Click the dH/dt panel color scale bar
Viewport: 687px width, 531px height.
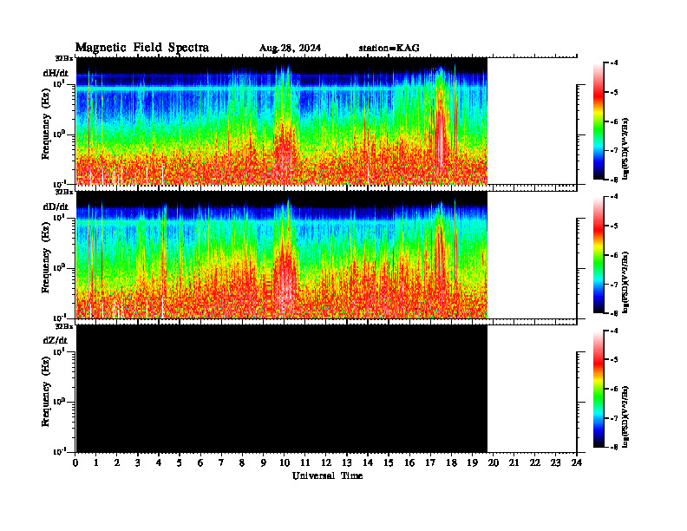click(598, 121)
